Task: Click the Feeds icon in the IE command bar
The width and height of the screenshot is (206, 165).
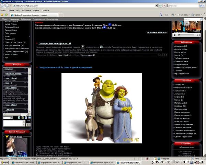Action: [x=167, y=15]
